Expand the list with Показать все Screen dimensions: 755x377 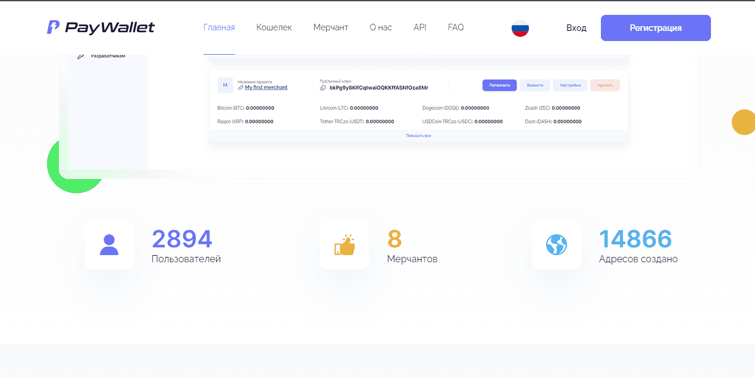pyautogui.click(x=418, y=136)
